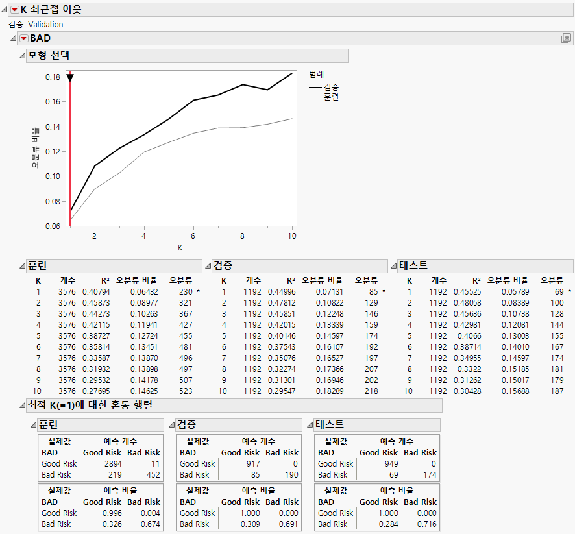Open the red triangle menu for K 최근접 이웃
575x534 pixels.
coord(15,10)
